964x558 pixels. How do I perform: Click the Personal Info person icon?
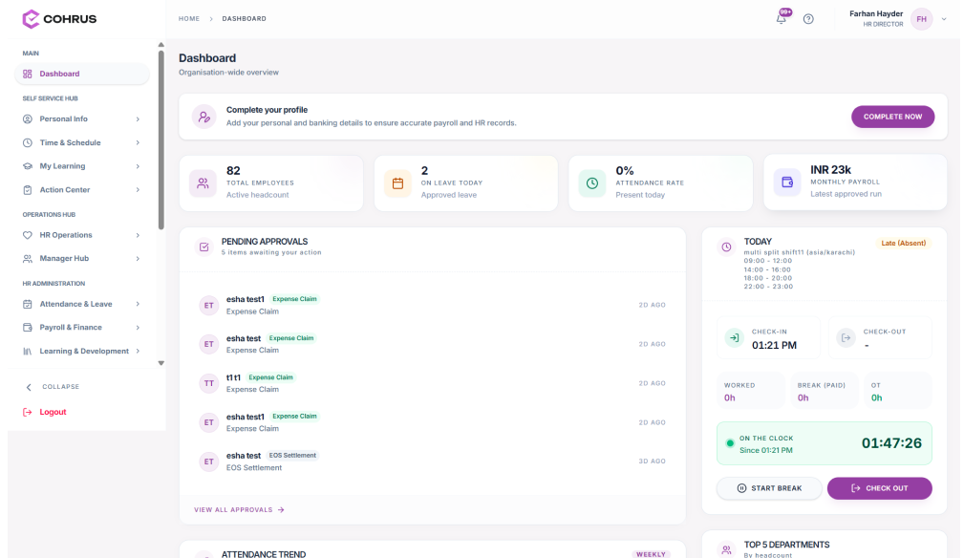pyautogui.click(x=28, y=119)
